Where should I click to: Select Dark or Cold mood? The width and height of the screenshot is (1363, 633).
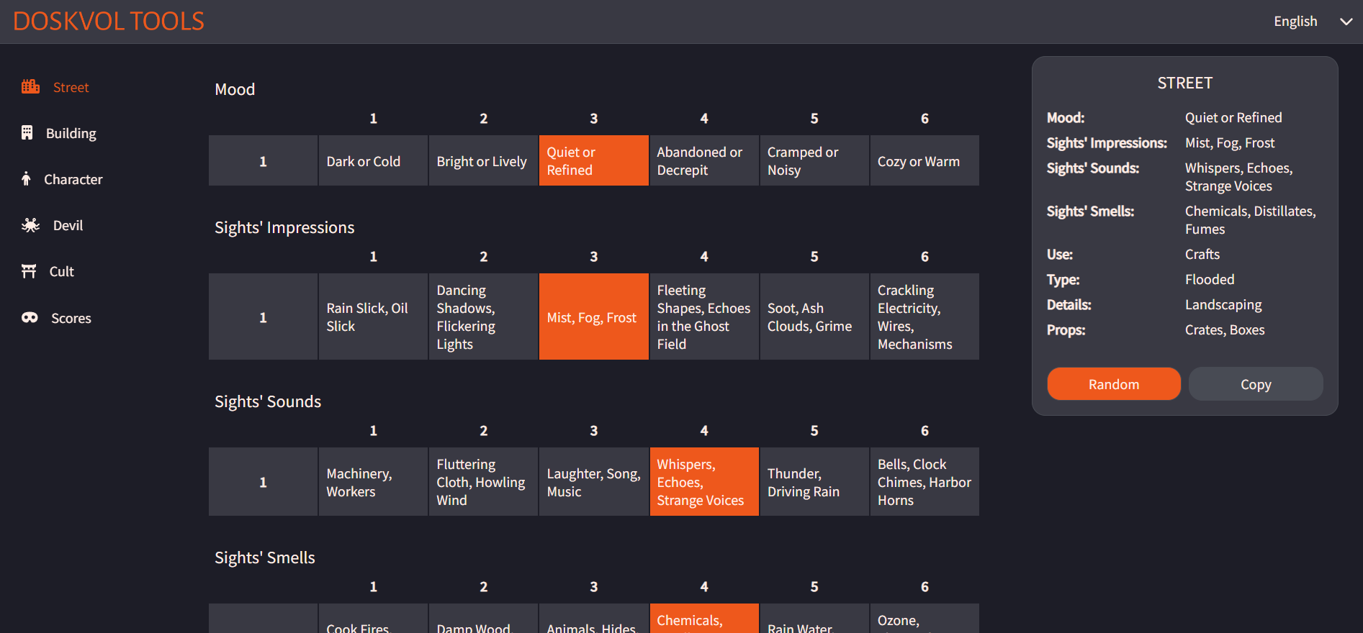[373, 161]
